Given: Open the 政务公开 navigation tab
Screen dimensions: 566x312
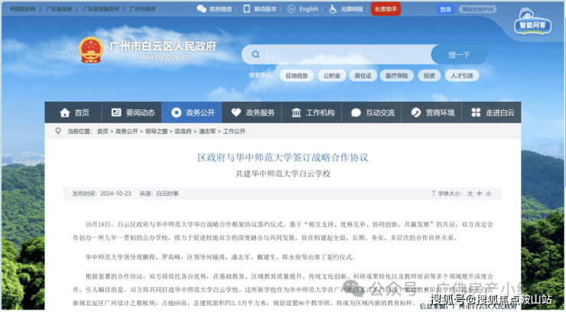Looking at the screenshot, I should point(192,112).
